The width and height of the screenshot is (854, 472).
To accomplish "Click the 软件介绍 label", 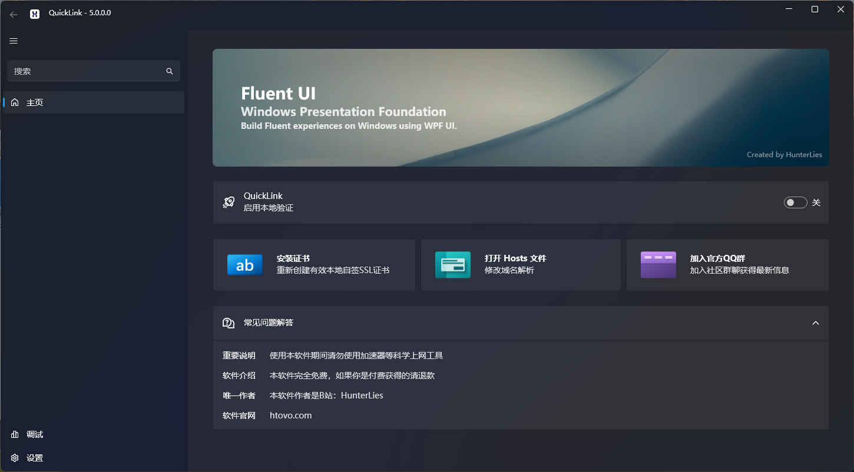I will [239, 375].
